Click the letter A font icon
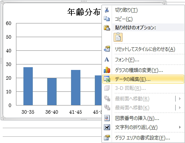Image resolution: width=185 pixels, height=143 pixels. (107, 59)
